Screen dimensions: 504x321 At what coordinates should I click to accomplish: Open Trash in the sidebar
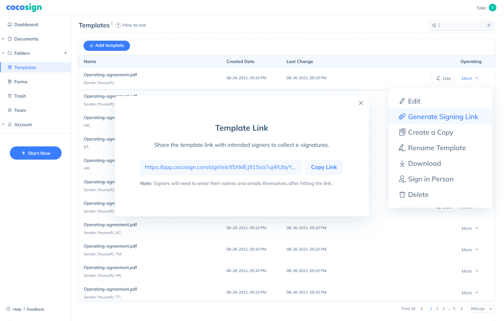pos(20,96)
